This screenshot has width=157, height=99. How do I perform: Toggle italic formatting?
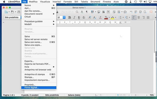click(x=74, y=17)
